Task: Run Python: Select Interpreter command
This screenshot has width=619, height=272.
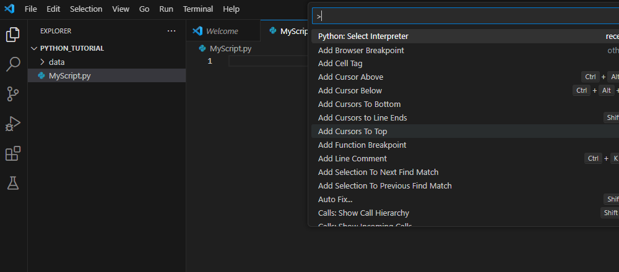Action: tap(465, 36)
